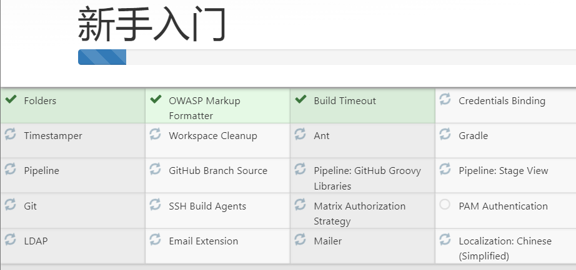This screenshot has height=270, width=576.
Task: Click the 新手入门 heading
Action: click(152, 25)
